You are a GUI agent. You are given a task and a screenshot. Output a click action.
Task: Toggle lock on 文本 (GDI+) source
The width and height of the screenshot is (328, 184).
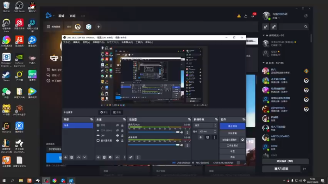click(122, 130)
